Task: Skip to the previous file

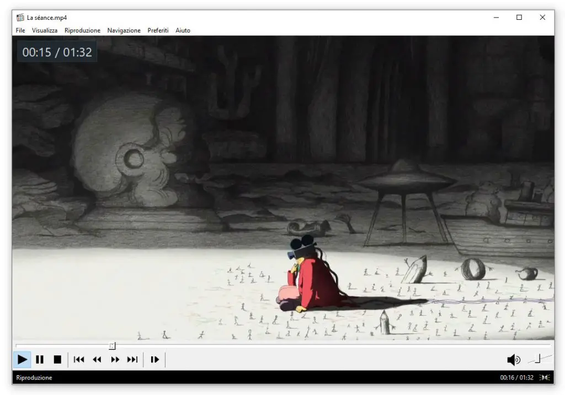Action: click(x=79, y=359)
